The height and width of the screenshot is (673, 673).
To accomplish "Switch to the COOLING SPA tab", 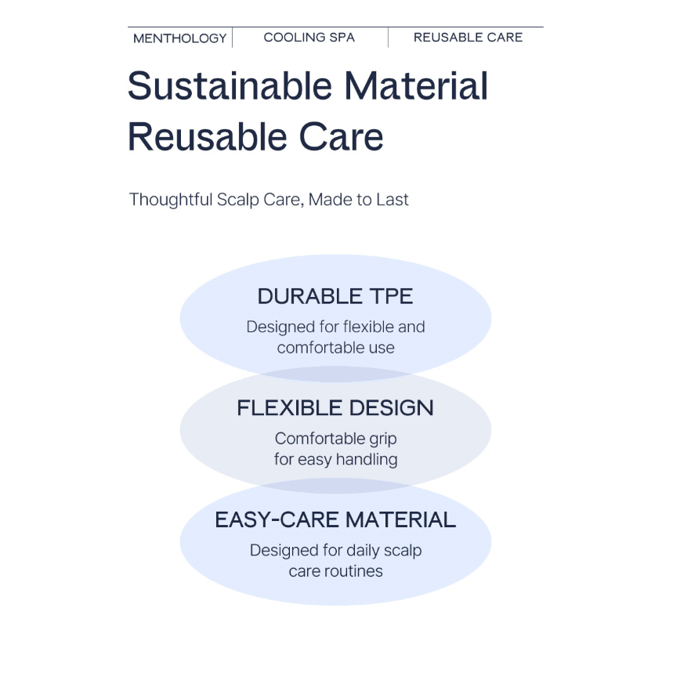I will 309,38.
